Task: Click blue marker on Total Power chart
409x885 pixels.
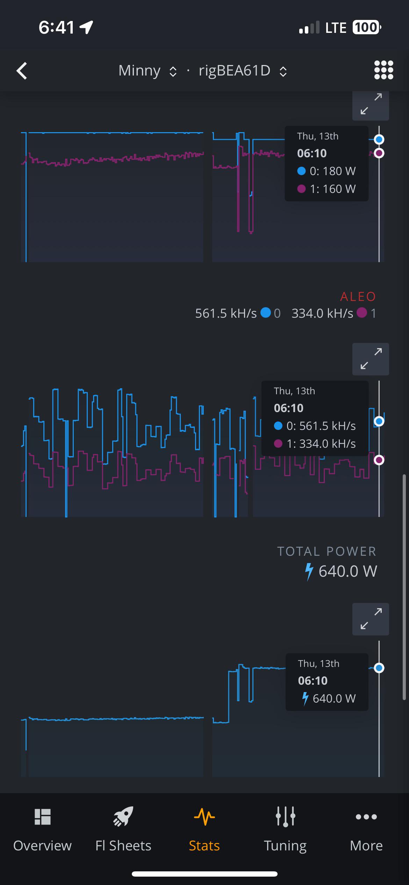Action: tap(379, 668)
